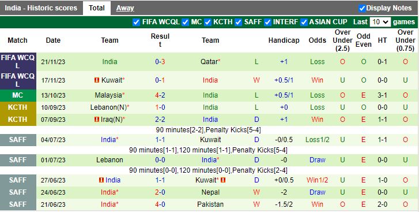
Task: Turn off the Display Notes checkbox
Action: [362, 8]
